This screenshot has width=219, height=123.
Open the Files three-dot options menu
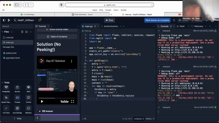pyautogui.click(x=31, y=32)
